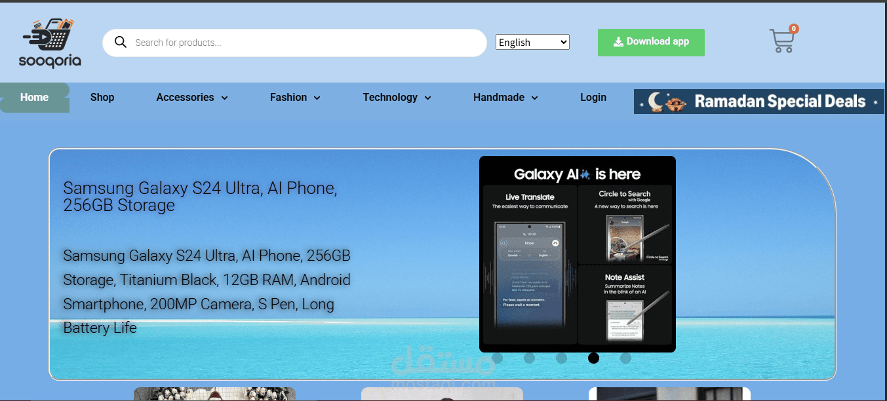Expand the Technology menu
The width and height of the screenshot is (887, 401).
pos(397,98)
